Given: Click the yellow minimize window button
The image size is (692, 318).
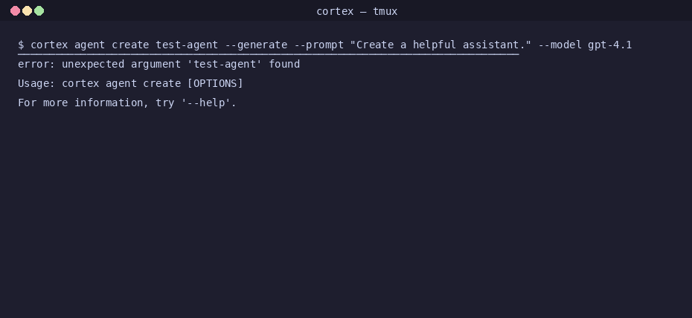Looking at the screenshot, I should click(x=27, y=11).
